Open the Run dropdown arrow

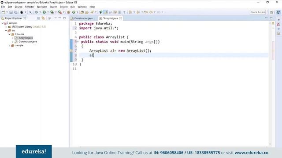tap(48, 12)
